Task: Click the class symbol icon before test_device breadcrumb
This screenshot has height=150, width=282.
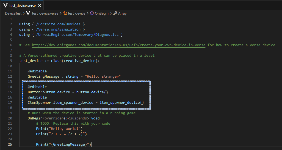Action: (x=65, y=13)
